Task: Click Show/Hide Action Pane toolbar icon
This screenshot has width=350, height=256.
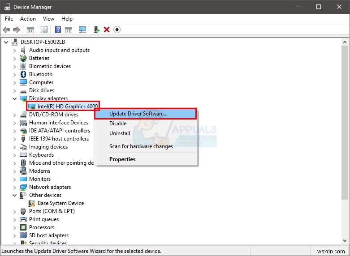Action: pyautogui.click(x=69, y=30)
